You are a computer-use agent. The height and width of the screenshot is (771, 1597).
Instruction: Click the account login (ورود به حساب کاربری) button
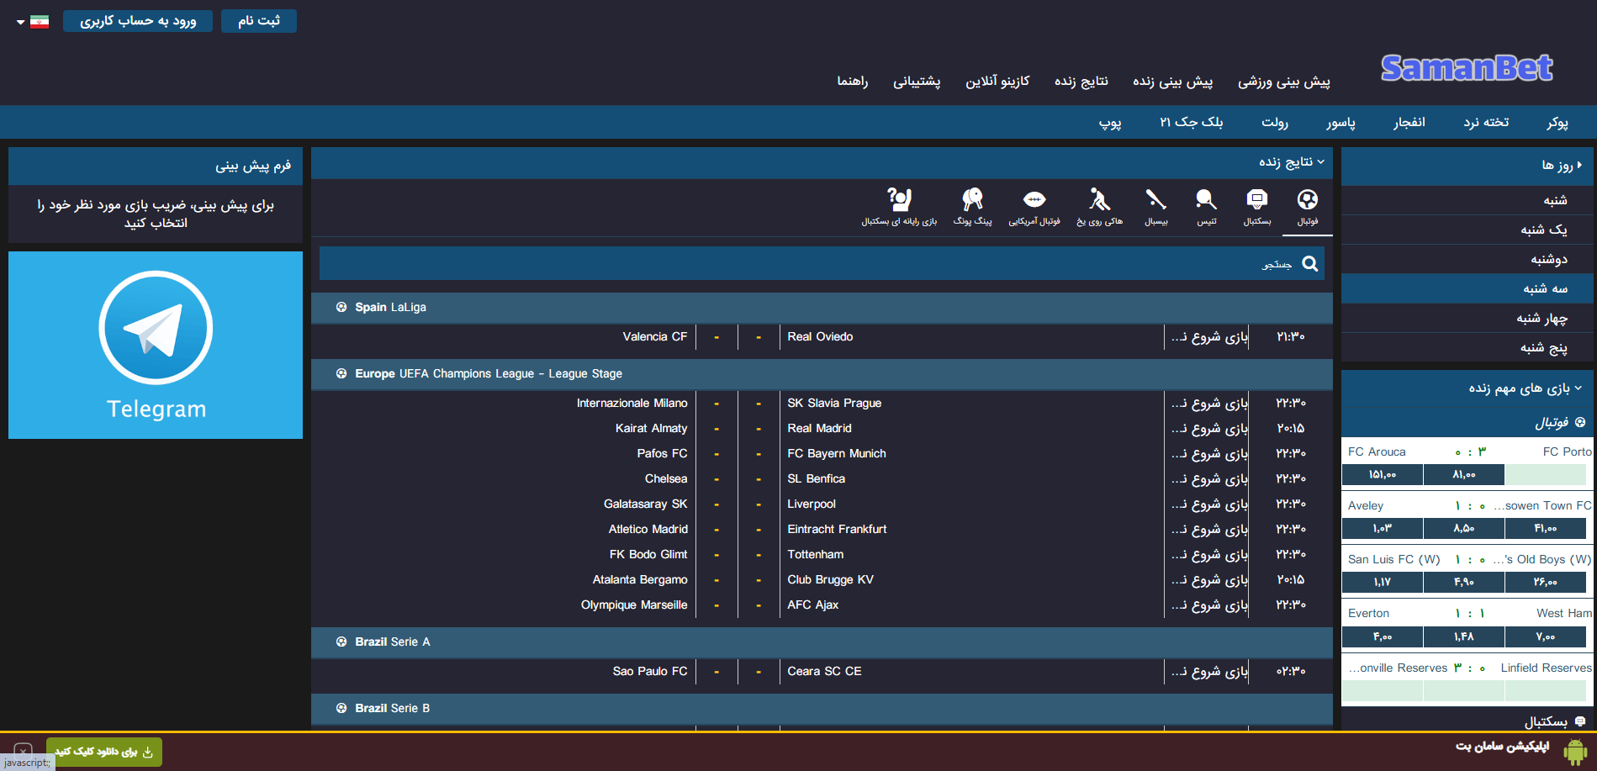[x=138, y=21]
